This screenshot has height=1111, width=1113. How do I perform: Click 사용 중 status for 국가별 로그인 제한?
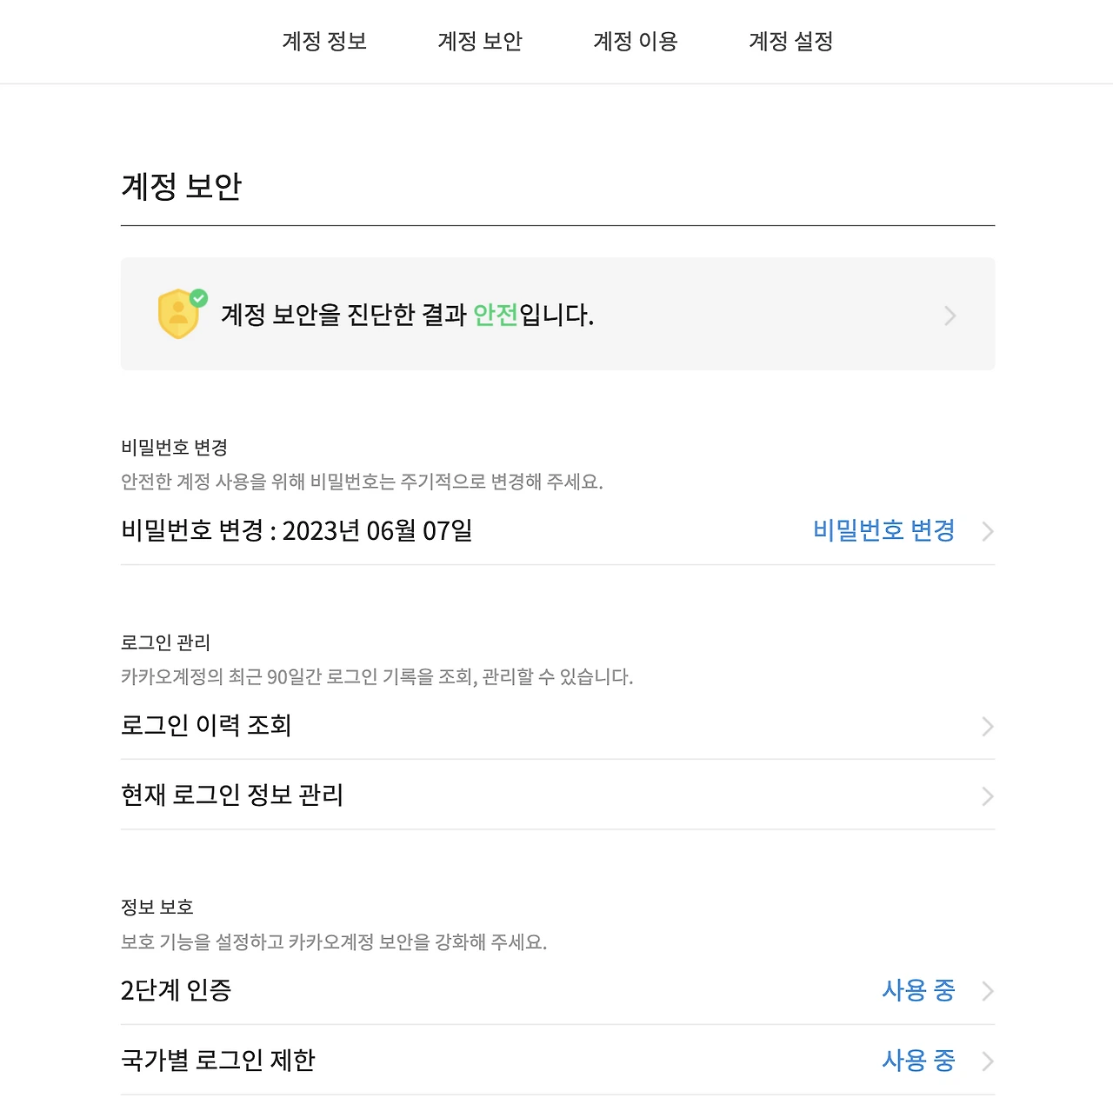pyautogui.click(x=918, y=1060)
